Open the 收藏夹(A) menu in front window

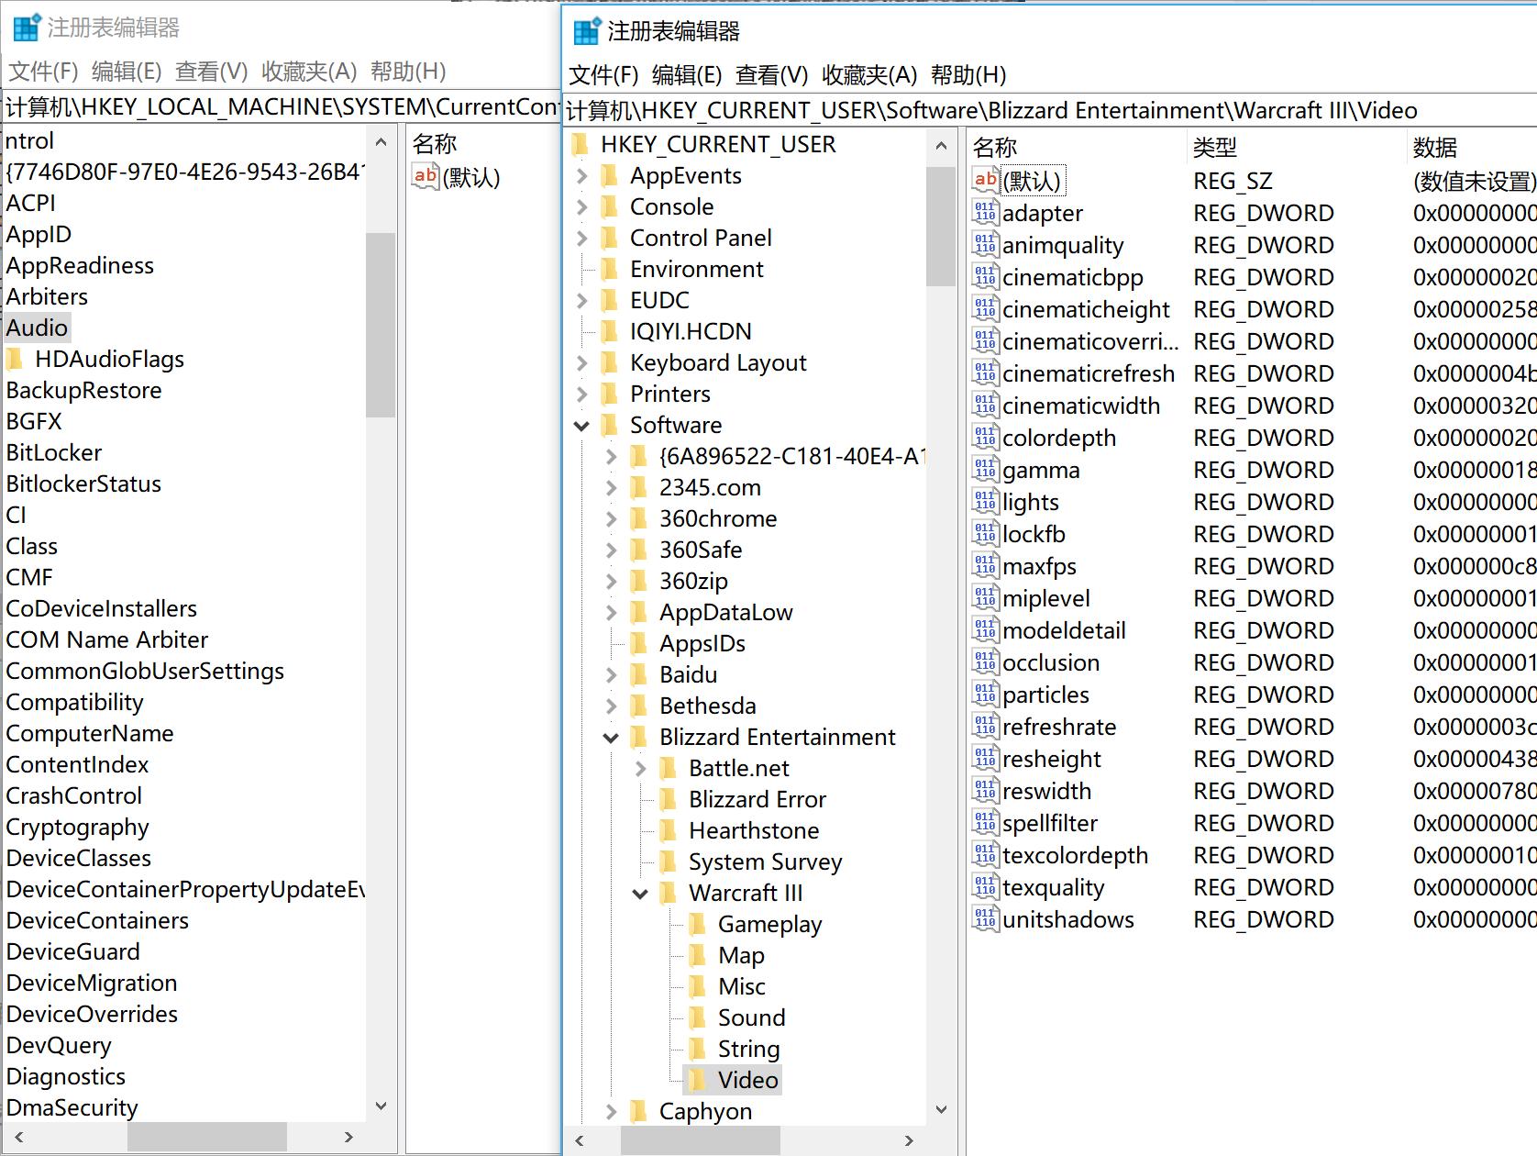coord(868,73)
